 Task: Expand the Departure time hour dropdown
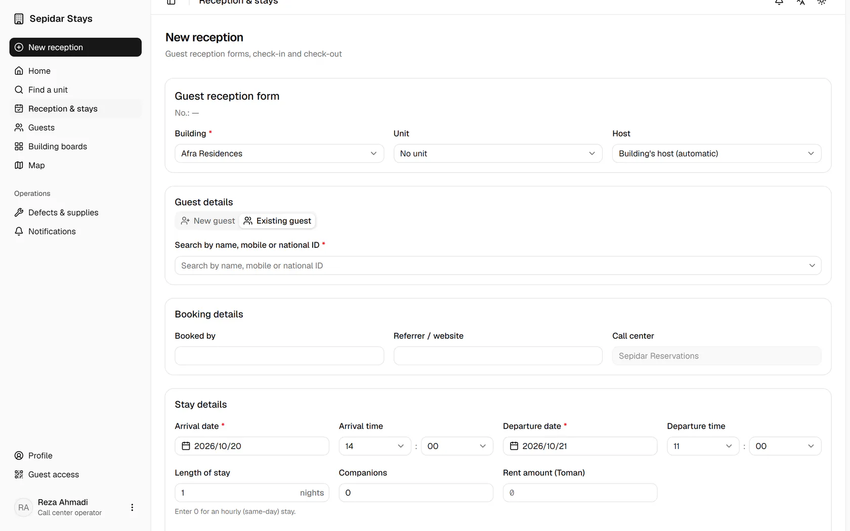703,446
